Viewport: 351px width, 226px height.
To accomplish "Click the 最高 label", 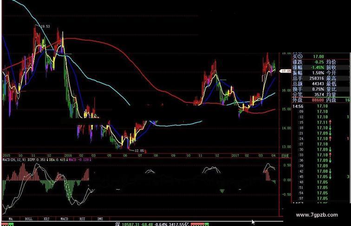I will [x=331, y=78].
